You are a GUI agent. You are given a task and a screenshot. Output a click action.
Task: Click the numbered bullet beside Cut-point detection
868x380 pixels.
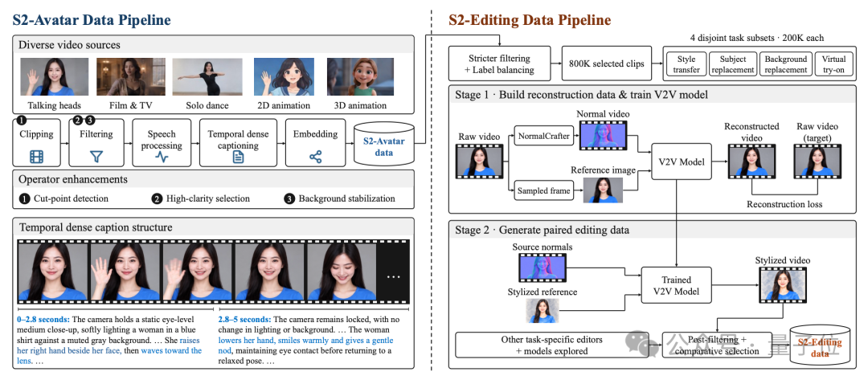pos(24,198)
